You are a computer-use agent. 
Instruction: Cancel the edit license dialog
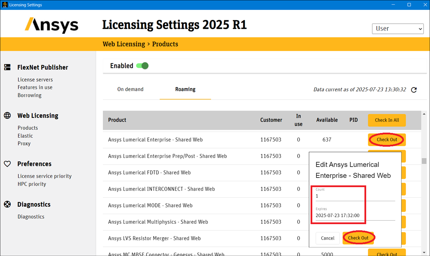tap(327, 238)
